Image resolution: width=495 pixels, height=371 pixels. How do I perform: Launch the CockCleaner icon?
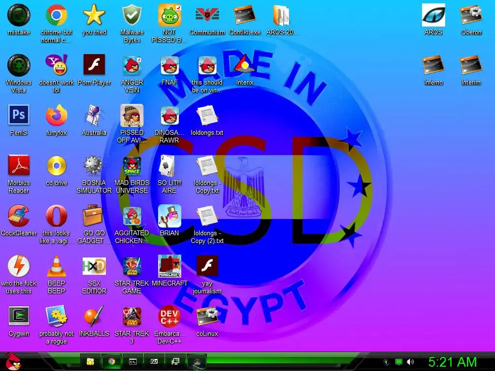coord(19,215)
